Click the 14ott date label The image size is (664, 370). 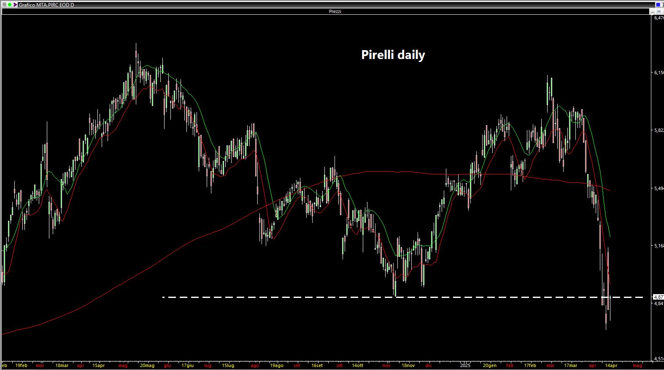pos(357,365)
